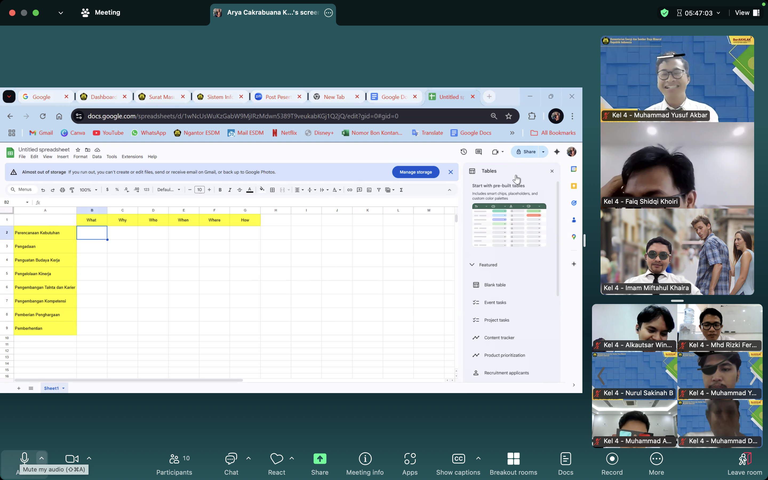
Task: Click the Sheets fill color icon
Action: pos(262,190)
